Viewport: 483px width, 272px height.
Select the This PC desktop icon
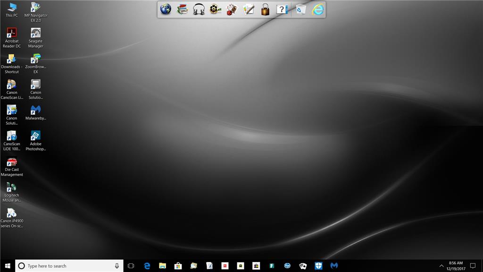12,9
